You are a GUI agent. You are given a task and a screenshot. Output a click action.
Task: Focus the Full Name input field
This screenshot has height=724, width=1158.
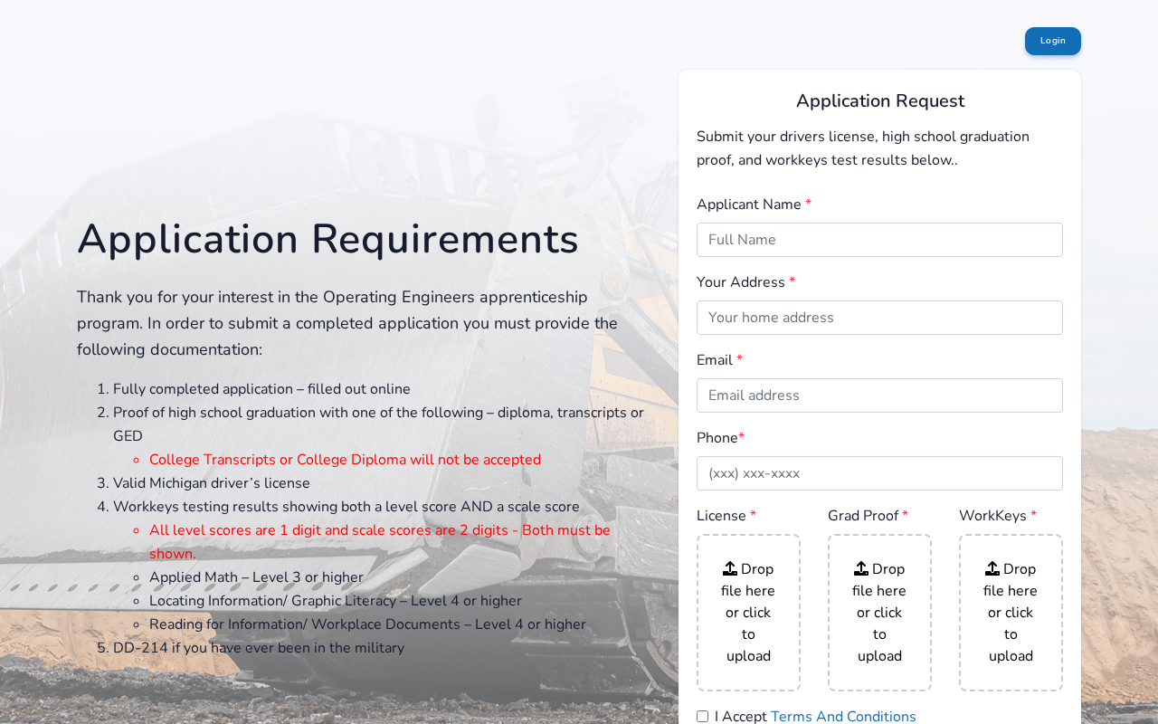[x=879, y=240]
